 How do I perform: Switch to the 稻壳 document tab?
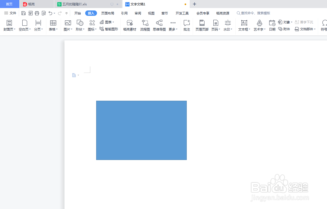tap(37, 4)
